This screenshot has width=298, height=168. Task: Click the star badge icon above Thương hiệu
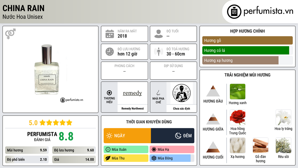(x=109, y=93)
